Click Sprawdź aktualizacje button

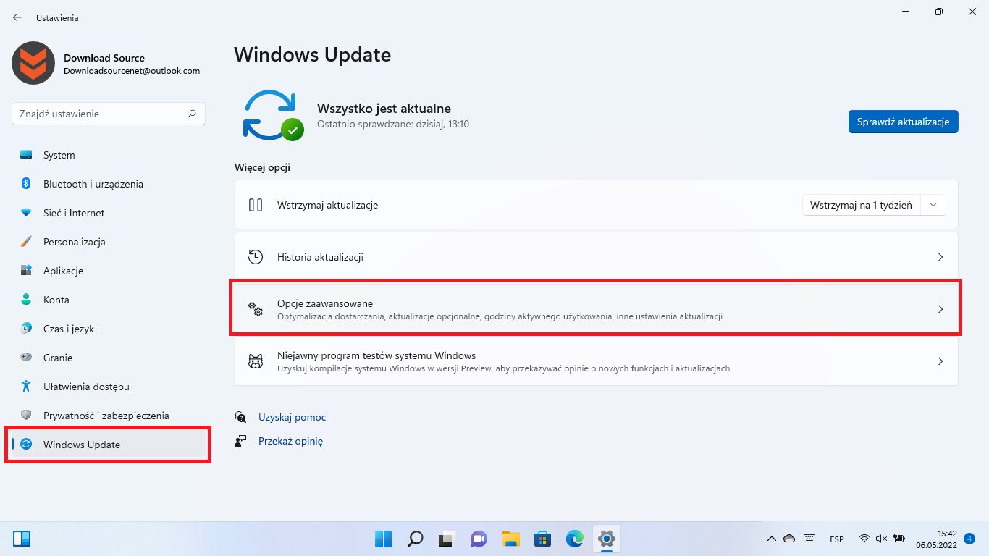[904, 122]
